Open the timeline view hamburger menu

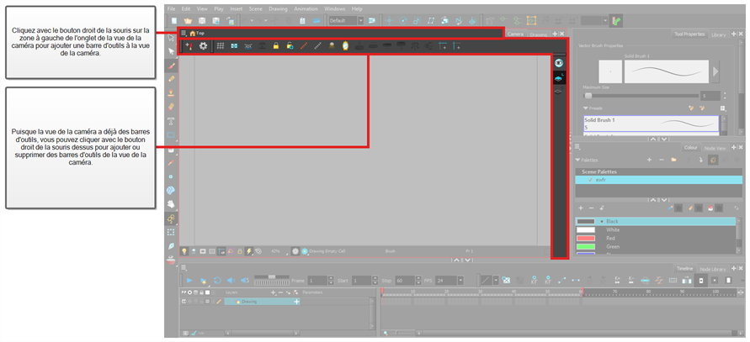[x=184, y=267]
